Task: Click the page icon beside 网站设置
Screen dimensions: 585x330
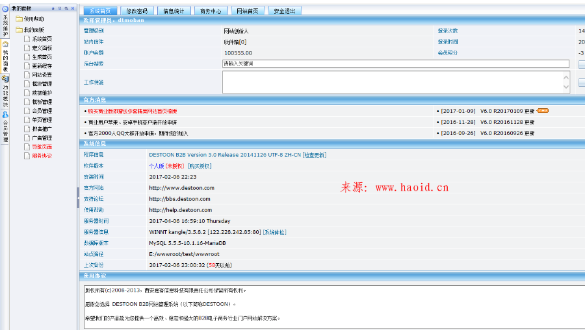Action: click(27, 75)
